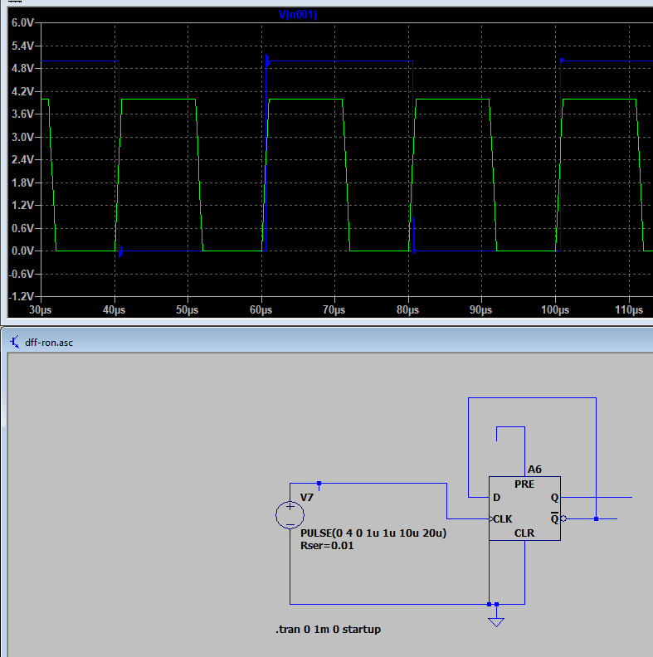Click the 3.0V vertical axis label

coord(22,137)
